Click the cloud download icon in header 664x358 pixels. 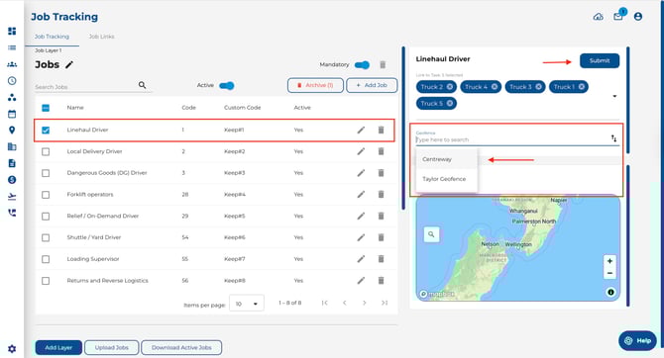click(x=598, y=17)
